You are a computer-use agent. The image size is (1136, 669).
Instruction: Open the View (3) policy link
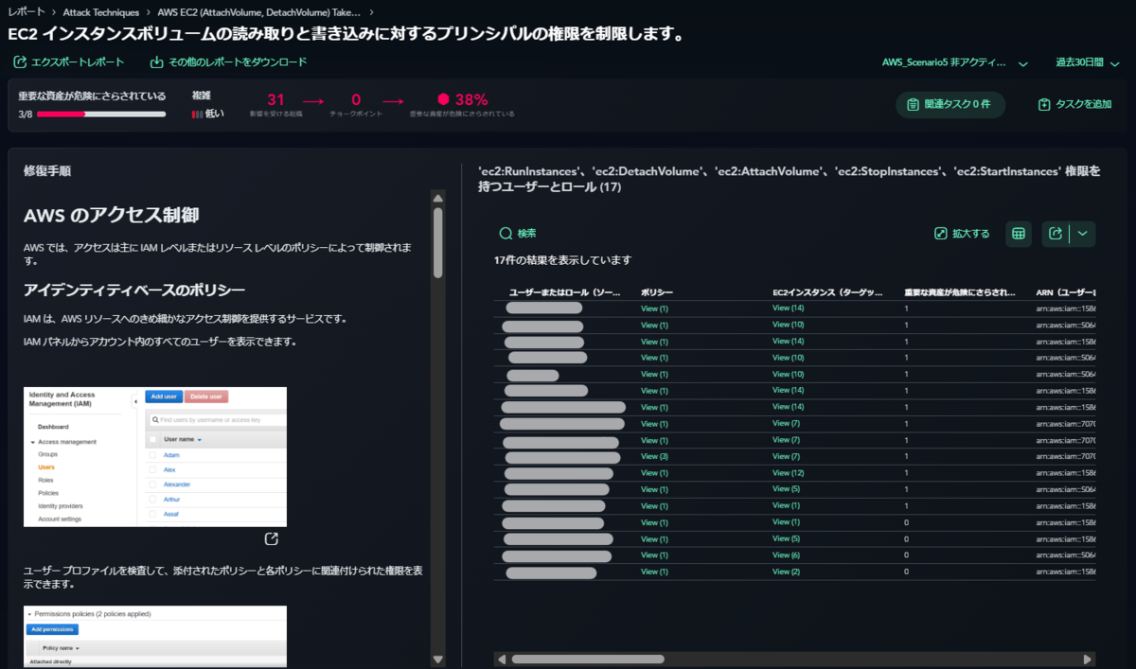point(654,456)
